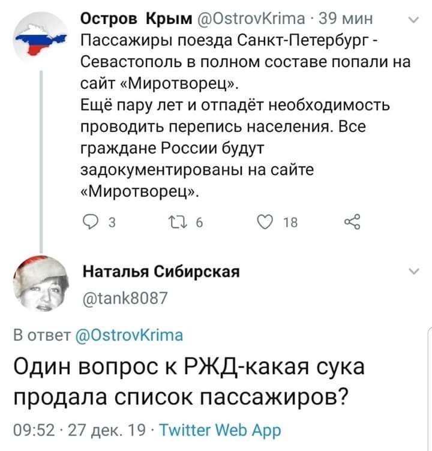Open Остров Крым profile avatar
Viewport: 432px width, 451px height.
pos(41,38)
